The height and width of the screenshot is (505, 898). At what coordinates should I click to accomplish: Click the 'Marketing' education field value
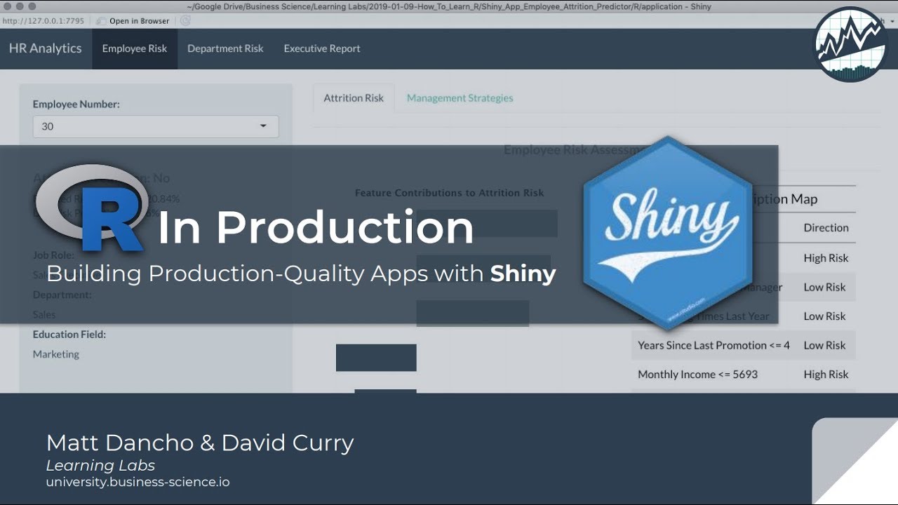(56, 354)
